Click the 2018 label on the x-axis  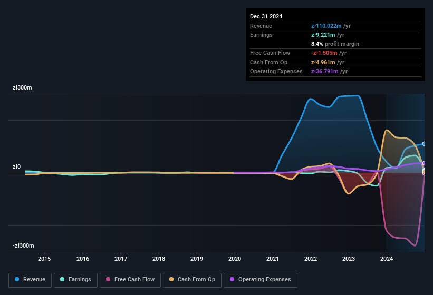click(x=159, y=259)
